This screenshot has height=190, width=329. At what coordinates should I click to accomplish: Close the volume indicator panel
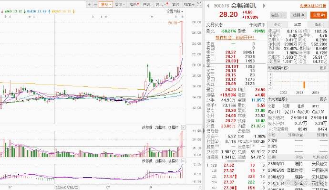pos(183,127)
